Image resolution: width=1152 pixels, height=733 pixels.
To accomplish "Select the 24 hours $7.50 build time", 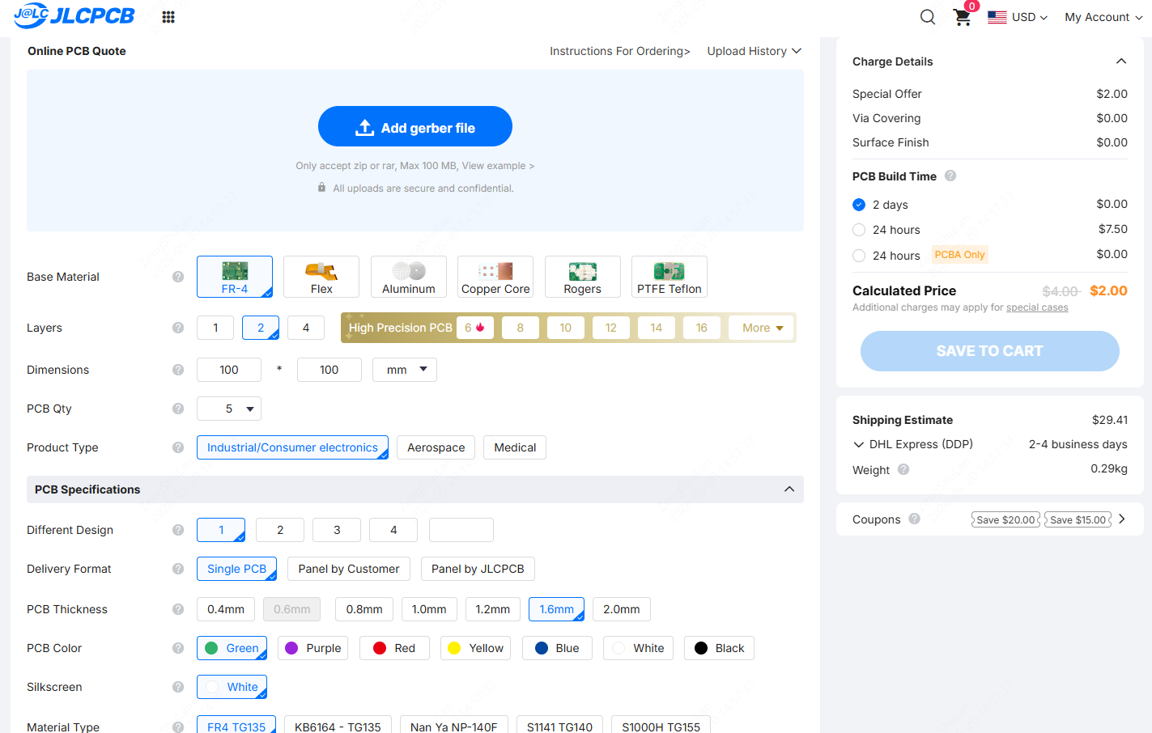I will point(859,230).
